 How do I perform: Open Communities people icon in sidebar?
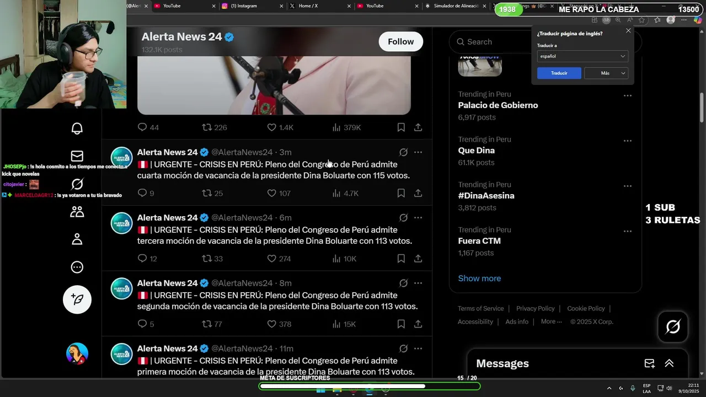click(77, 212)
